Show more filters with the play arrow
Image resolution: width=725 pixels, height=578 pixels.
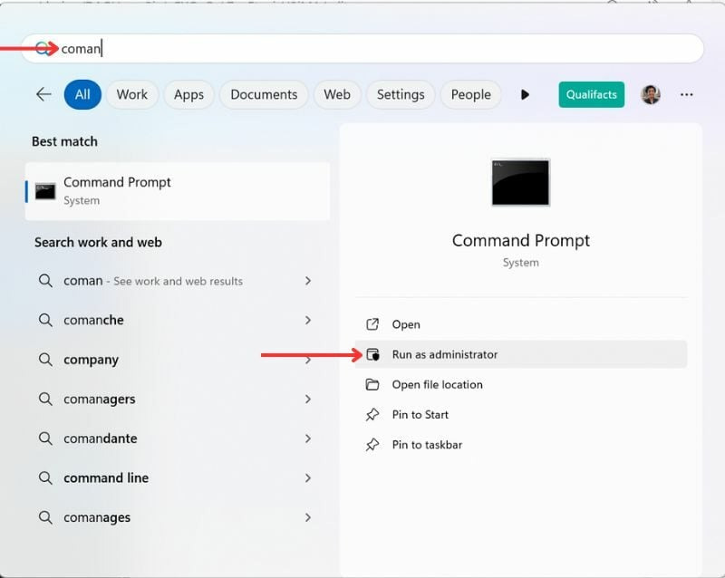click(525, 95)
